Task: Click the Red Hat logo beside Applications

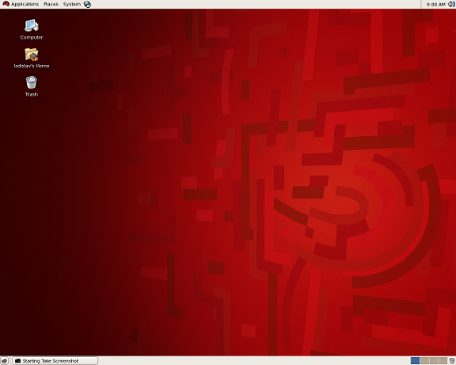Action: click(x=6, y=4)
